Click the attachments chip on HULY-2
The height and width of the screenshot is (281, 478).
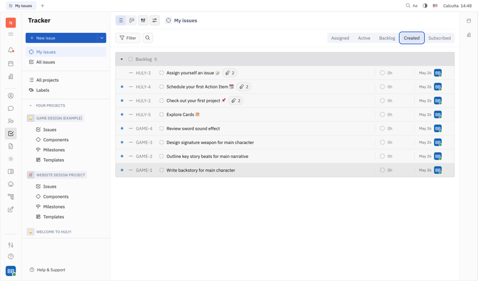[x=235, y=100]
